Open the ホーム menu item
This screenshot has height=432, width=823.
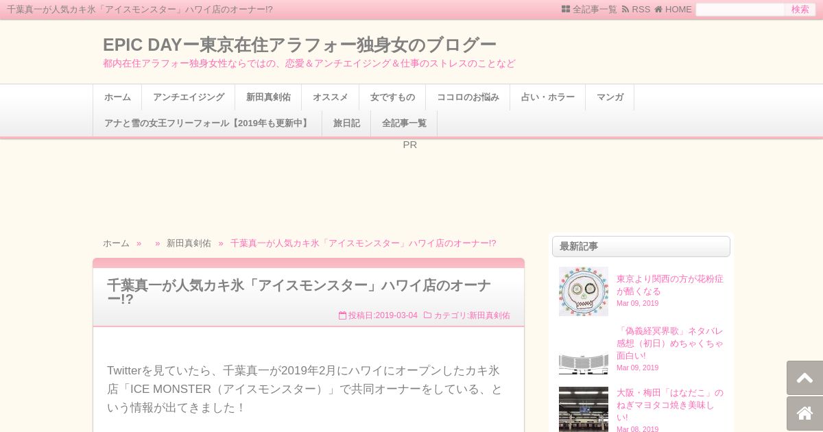117,97
